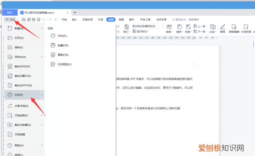Screen dimensions: 255x156
Task: Select the 可以用手机百度网盘.docx document tab
Action: pos(39,12)
